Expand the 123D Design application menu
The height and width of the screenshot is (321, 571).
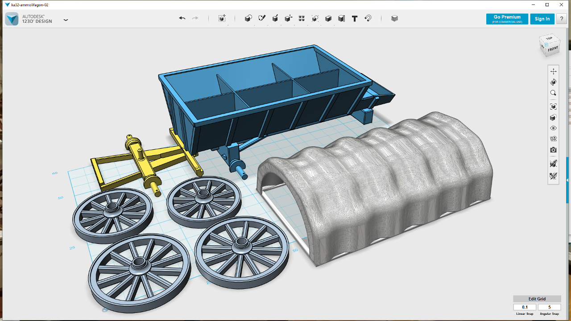pos(66,20)
